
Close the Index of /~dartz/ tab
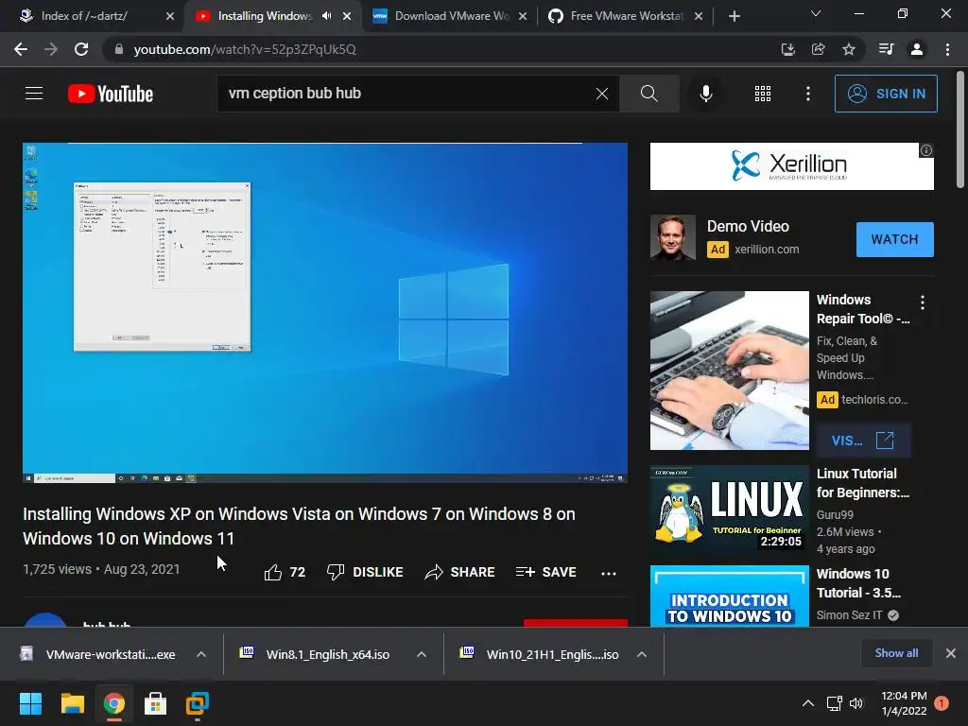(x=170, y=16)
